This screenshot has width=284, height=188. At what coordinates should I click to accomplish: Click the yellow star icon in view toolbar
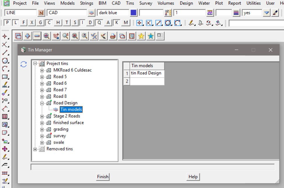[x=141, y=36]
